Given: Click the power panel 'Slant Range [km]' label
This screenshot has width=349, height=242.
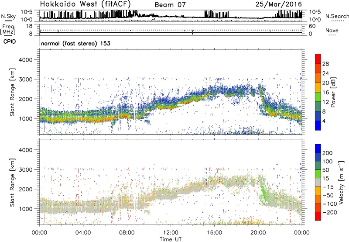Looking at the screenshot, I should [12, 92].
